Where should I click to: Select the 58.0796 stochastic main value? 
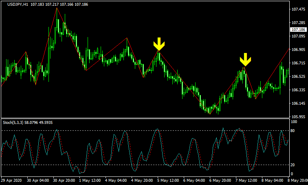pos(31,123)
